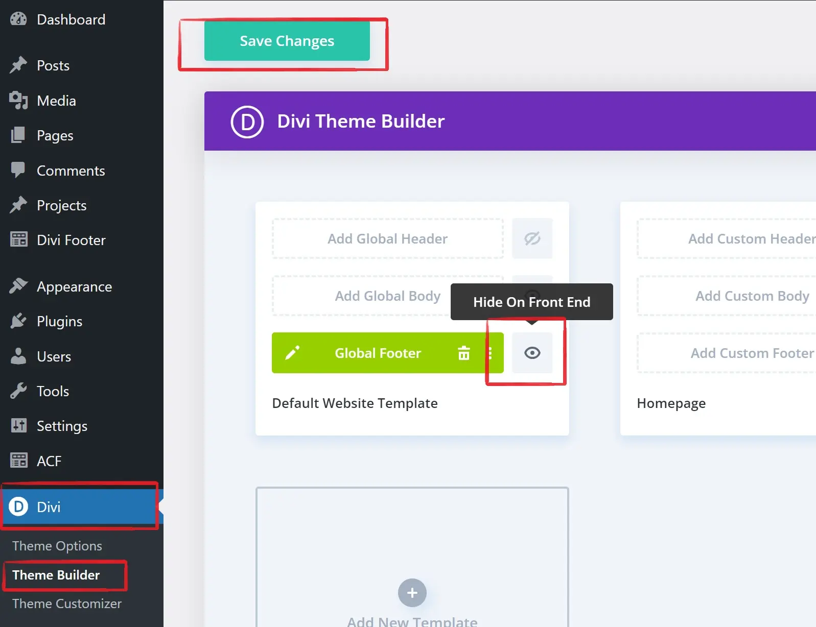Open Plugins menu item
The image size is (816, 627).
(x=82, y=321)
